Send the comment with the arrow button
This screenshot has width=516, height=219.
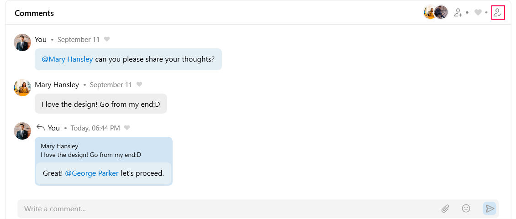(x=490, y=209)
